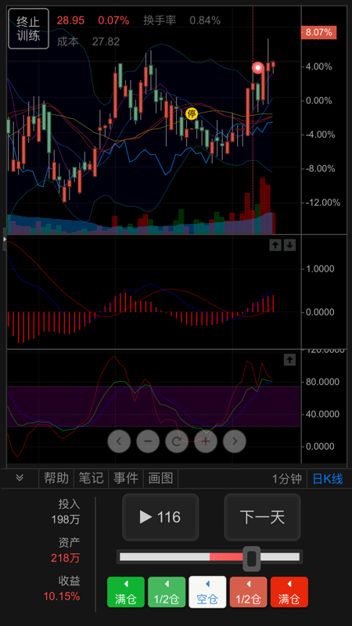352x626 pixels.
Task: Start autoplay with the ▶ 116 button
Action: [x=160, y=517]
